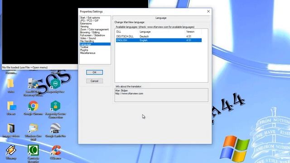Select the Extensions settings category
The width and height of the screenshot is (290, 163).
coord(86,24)
